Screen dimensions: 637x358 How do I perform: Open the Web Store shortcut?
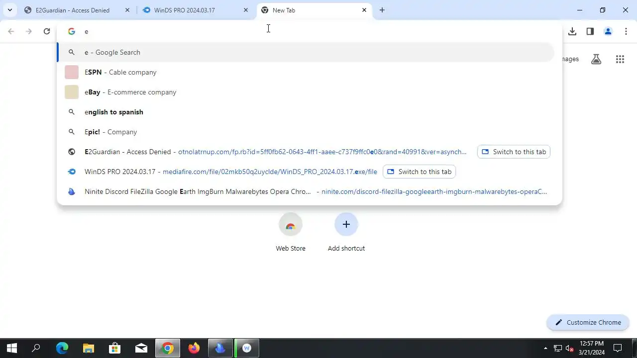click(x=291, y=232)
